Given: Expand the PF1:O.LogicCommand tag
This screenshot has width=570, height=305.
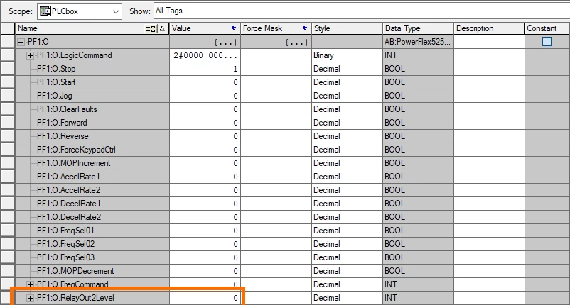Looking at the screenshot, I should coord(30,55).
